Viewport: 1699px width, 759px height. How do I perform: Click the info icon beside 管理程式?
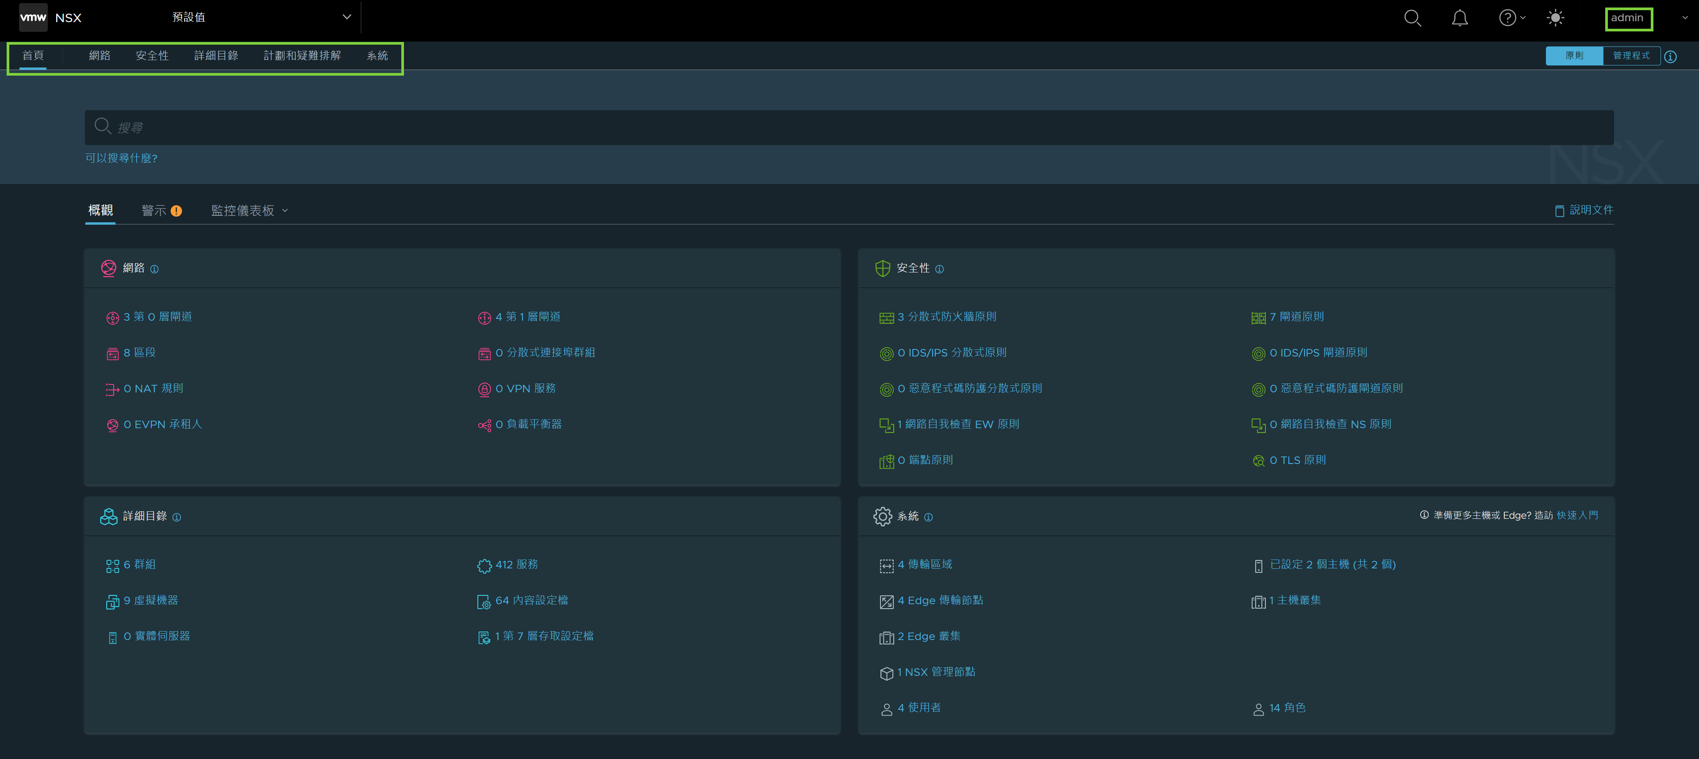point(1670,57)
